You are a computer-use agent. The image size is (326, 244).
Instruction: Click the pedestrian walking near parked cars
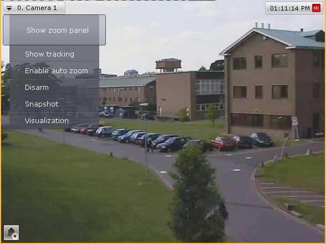pos(150,145)
